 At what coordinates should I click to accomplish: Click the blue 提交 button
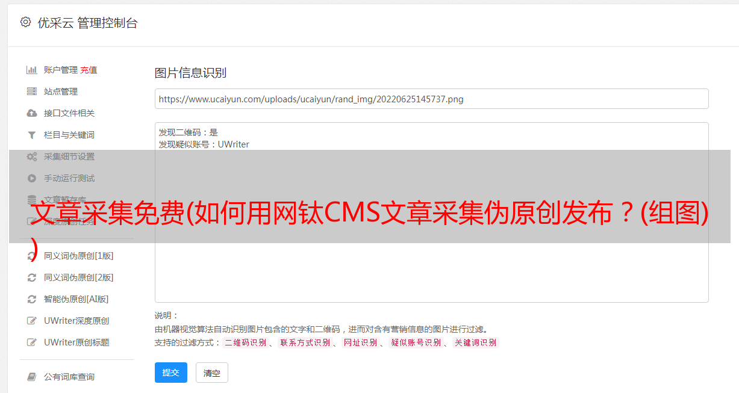pyautogui.click(x=171, y=373)
